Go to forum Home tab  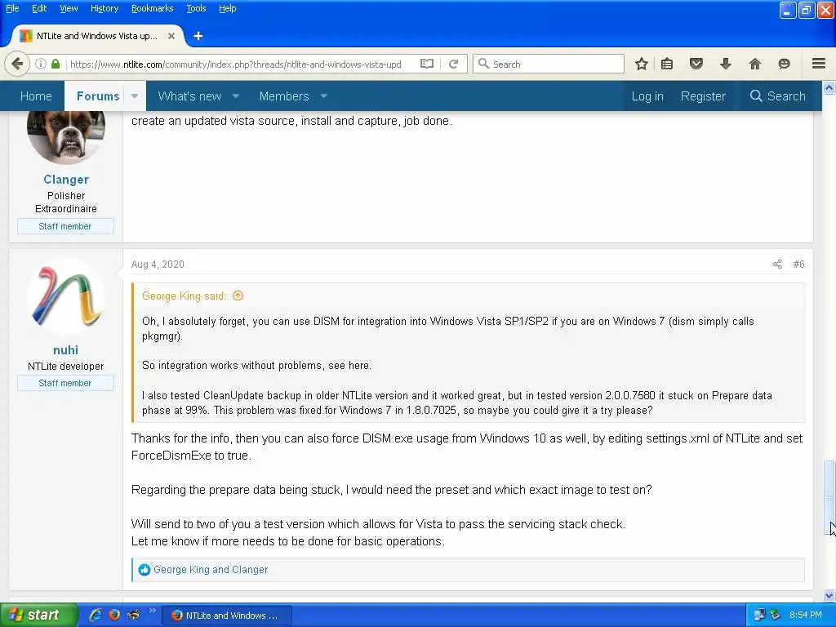click(36, 96)
